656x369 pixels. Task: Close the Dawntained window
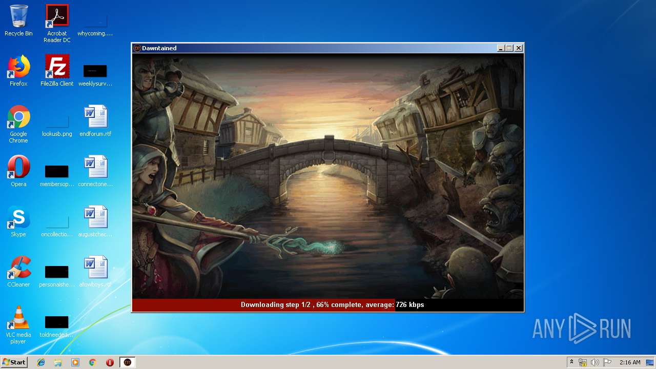click(x=519, y=48)
